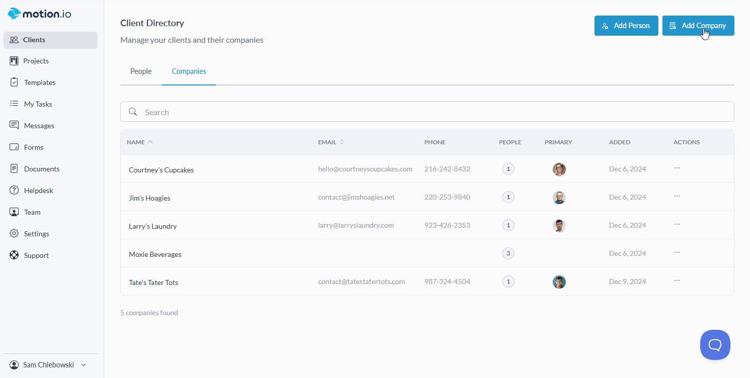The image size is (750, 378).
Task: Open the Projects board icon in sidebar
Action: pyautogui.click(x=14, y=61)
